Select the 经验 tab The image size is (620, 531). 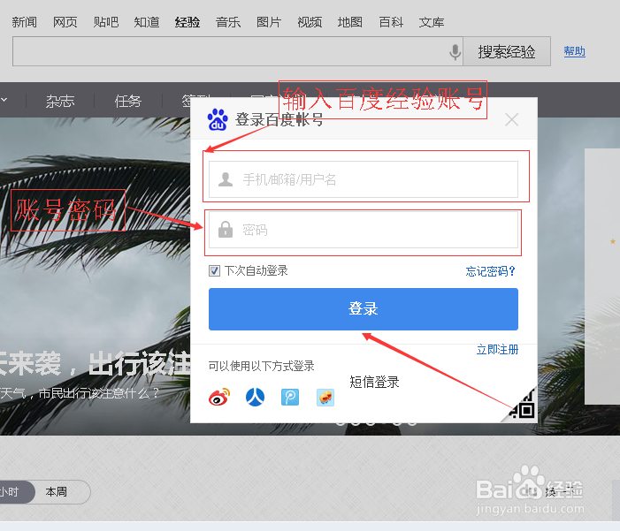click(x=188, y=22)
